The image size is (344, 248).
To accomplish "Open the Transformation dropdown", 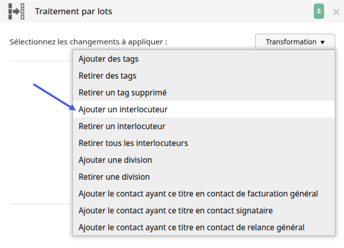I will pos(295,41).
